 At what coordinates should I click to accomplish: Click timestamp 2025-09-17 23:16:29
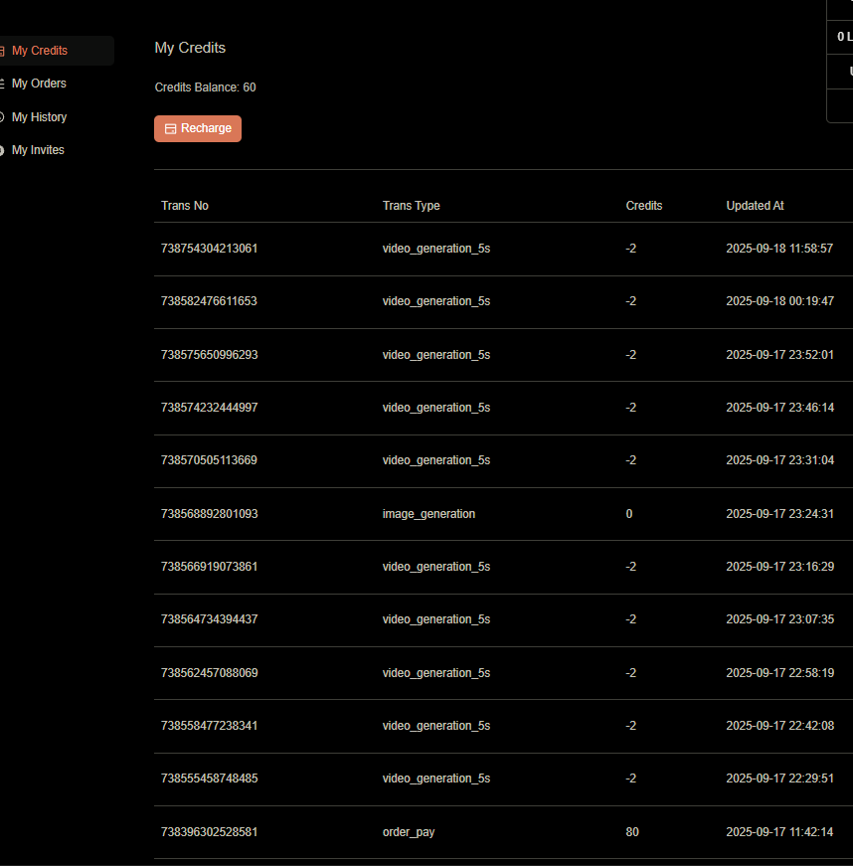click(779, 567)
